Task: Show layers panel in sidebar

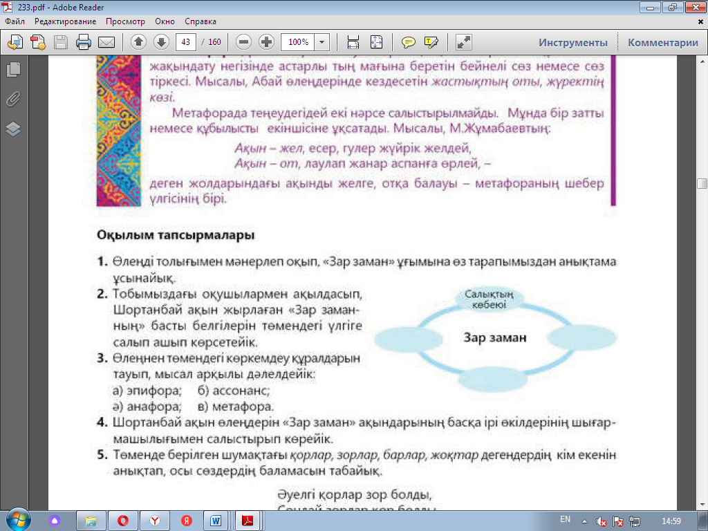Action: tap(13, 129)
